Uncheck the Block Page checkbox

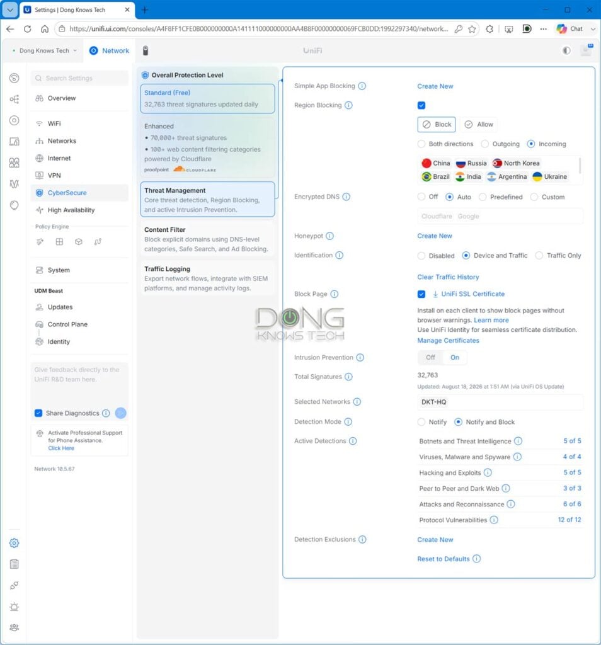pos(421,294)
